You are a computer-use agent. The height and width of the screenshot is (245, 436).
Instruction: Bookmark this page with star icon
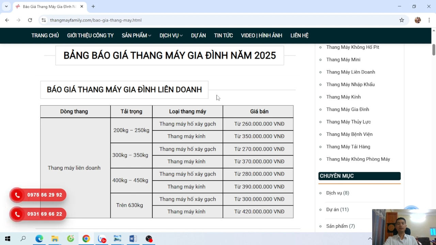pyautogui.click(x=402, y=20)
